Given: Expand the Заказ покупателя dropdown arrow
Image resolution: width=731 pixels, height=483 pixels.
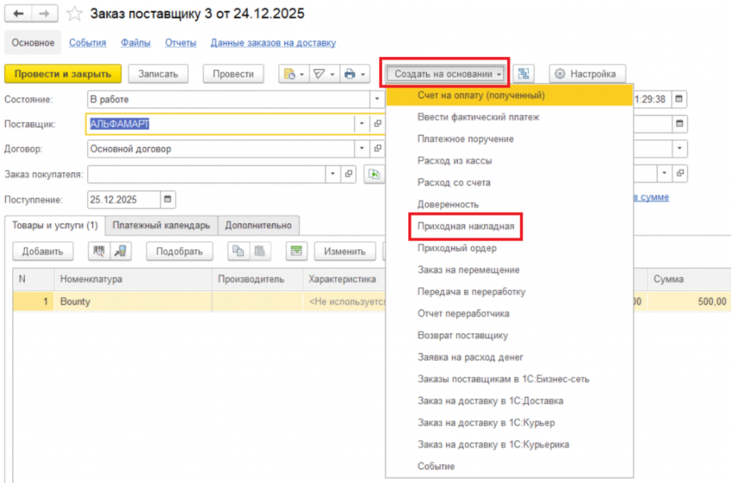Looking at the screenshot, I should click(333, 174).
